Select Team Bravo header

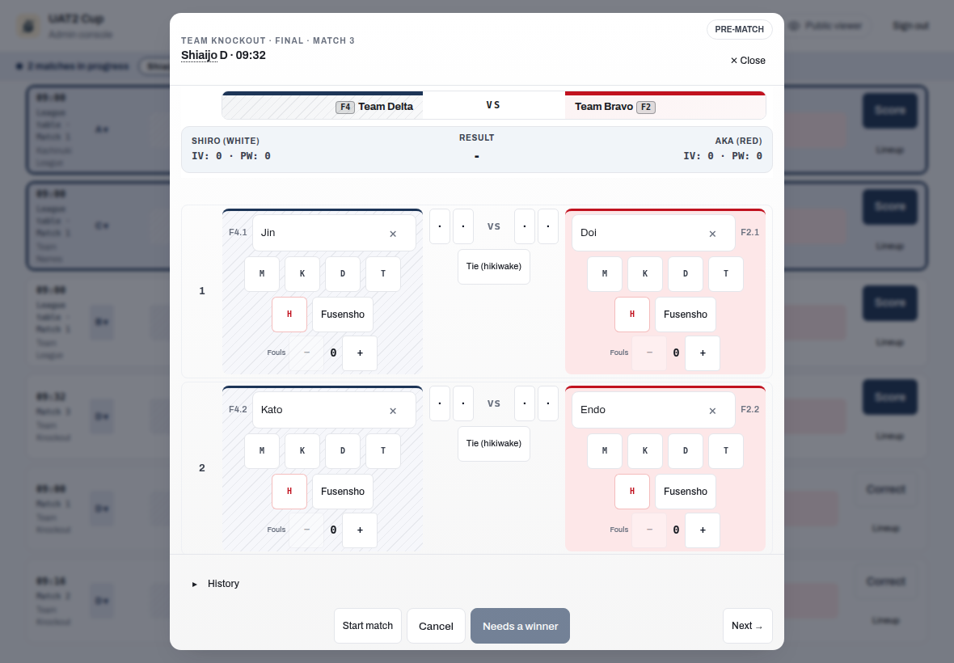pyautogui.click(x=665, y=106)
